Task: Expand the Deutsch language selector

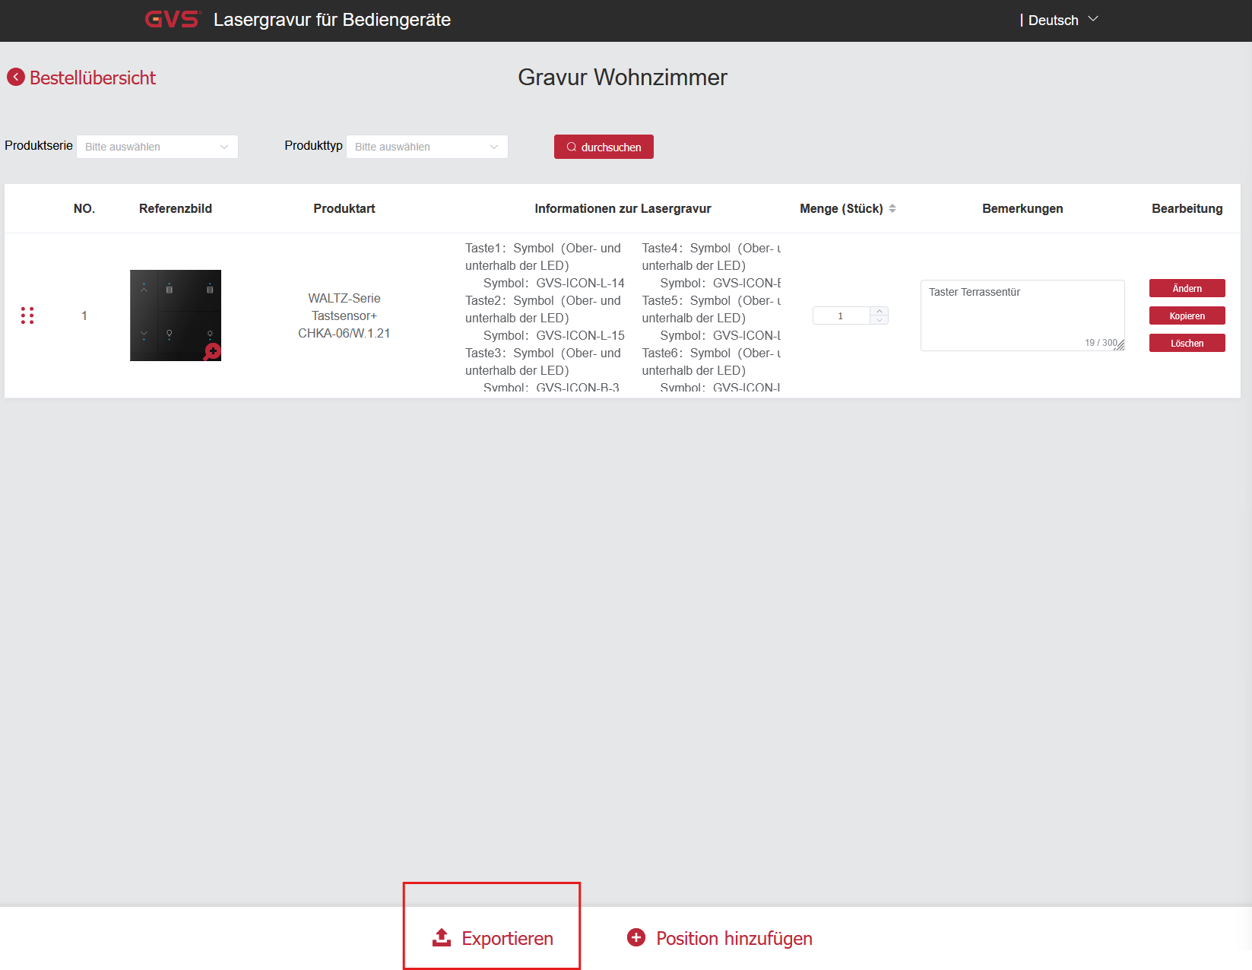Action: point(1060,20)
